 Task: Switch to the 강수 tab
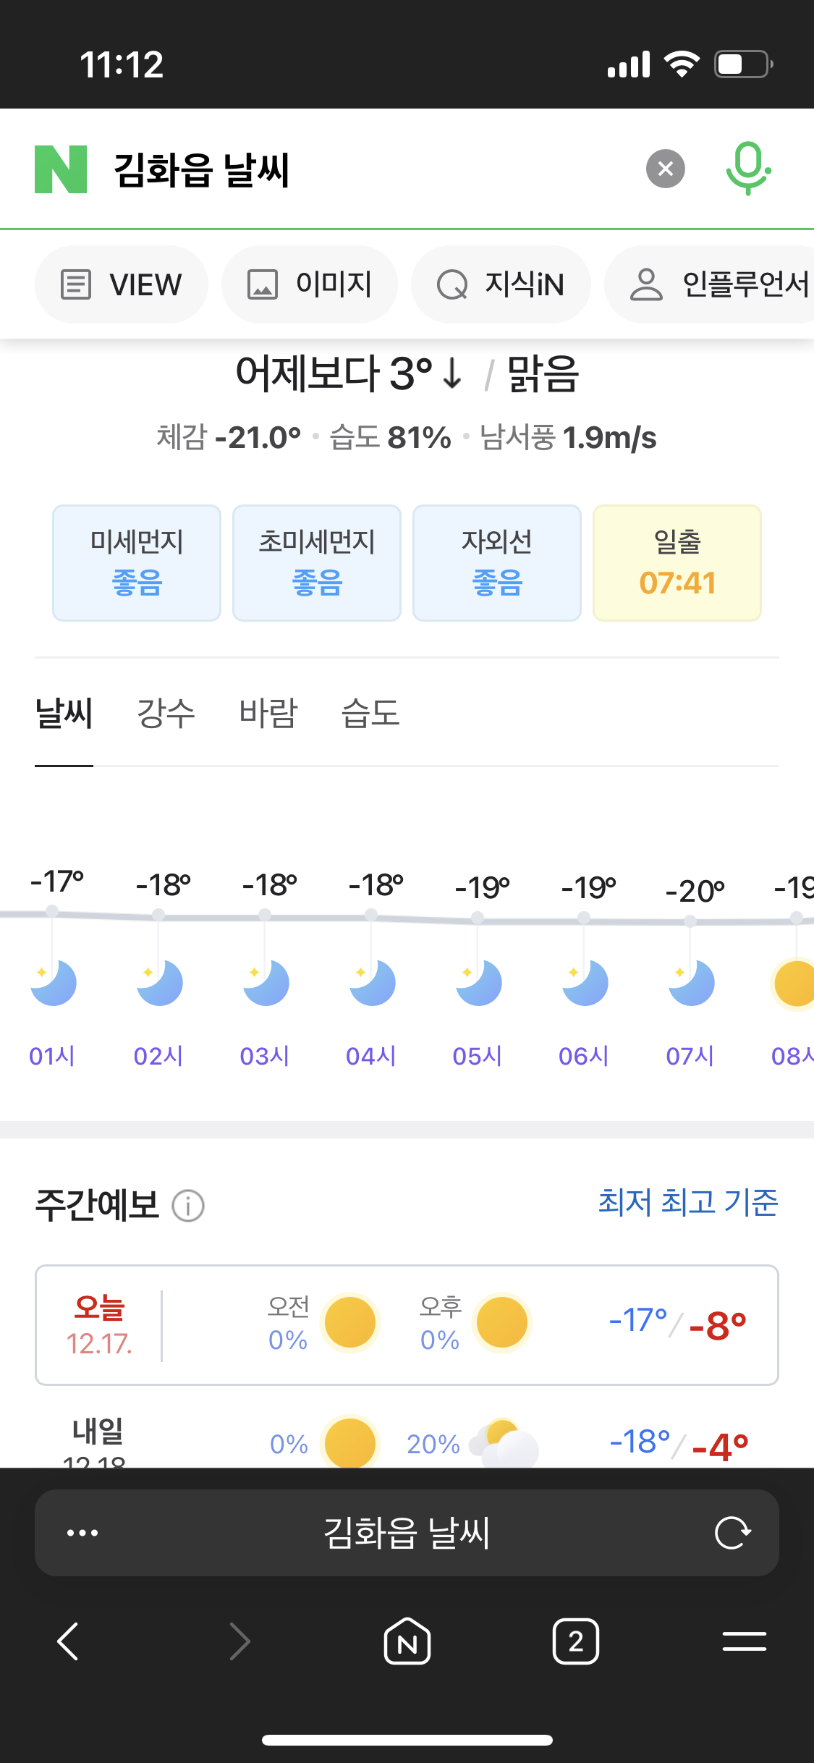click(x=166, y=714)
